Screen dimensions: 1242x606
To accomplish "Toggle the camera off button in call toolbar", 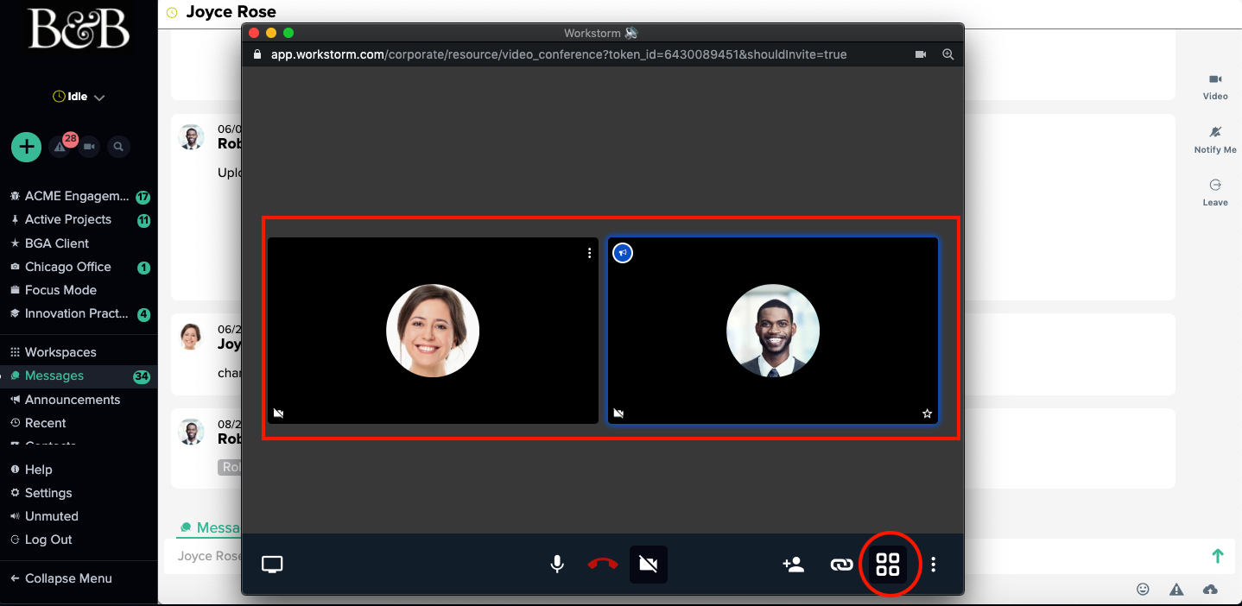I will tap(649, 565).
